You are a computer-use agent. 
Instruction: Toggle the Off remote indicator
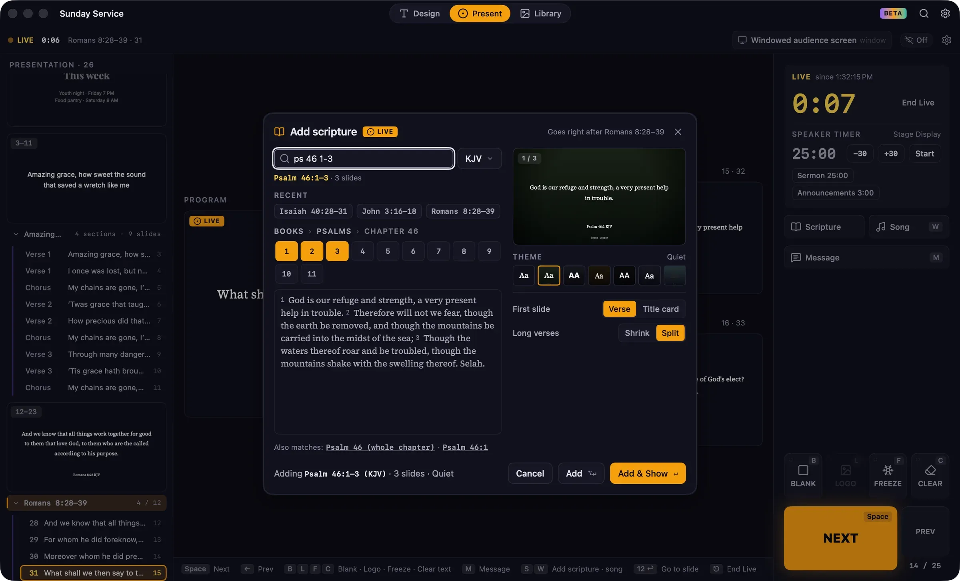(916, 40)
